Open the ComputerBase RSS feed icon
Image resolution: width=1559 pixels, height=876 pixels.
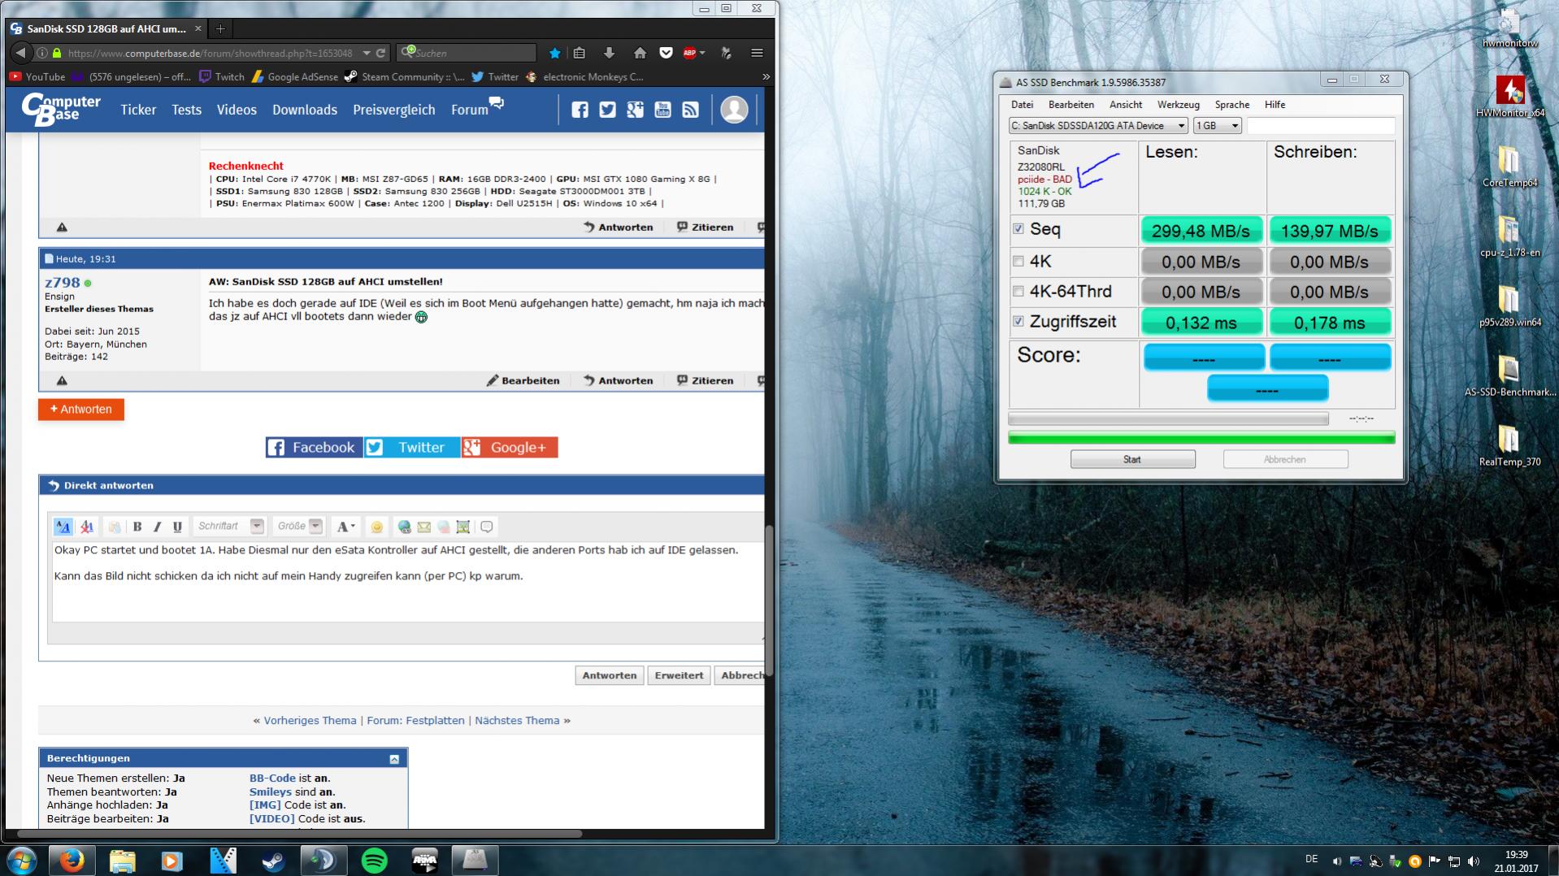pyautogui.click(x=690, y=110)
